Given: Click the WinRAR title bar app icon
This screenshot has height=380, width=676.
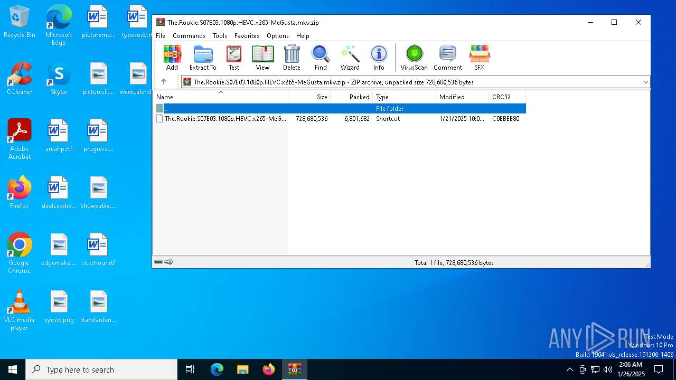Looking at the screenshot, I should coord(161,22).
